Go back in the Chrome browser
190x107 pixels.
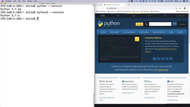pyautogui.click(x=97, y=8)
